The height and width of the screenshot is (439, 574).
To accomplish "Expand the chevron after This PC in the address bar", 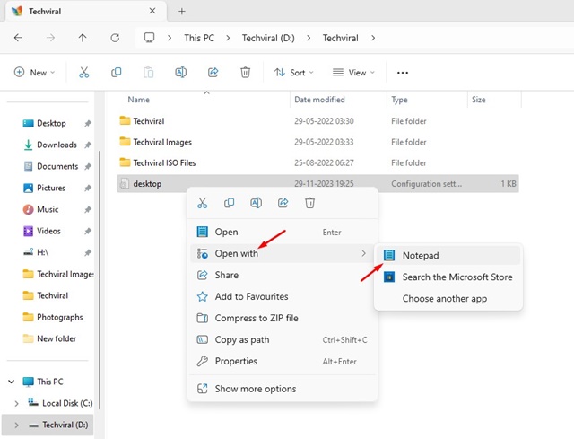I will [x=228, y=38].
